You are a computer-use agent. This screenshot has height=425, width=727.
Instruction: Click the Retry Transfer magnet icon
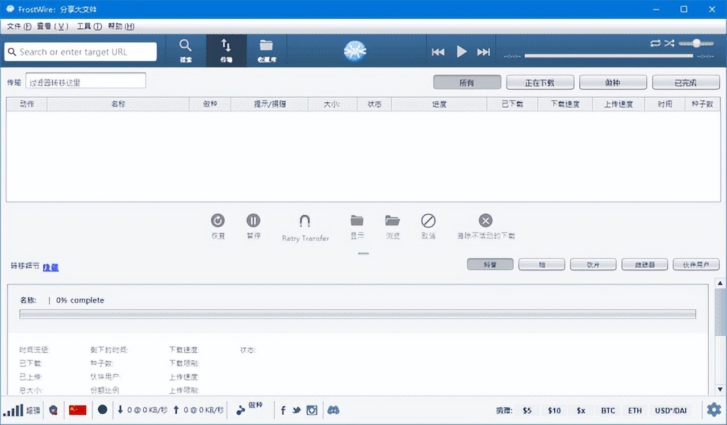coord(305,221)
